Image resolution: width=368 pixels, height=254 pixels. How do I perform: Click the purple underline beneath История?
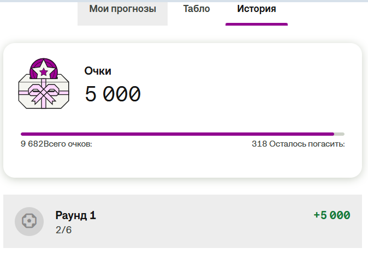click(x=256, y=24)
